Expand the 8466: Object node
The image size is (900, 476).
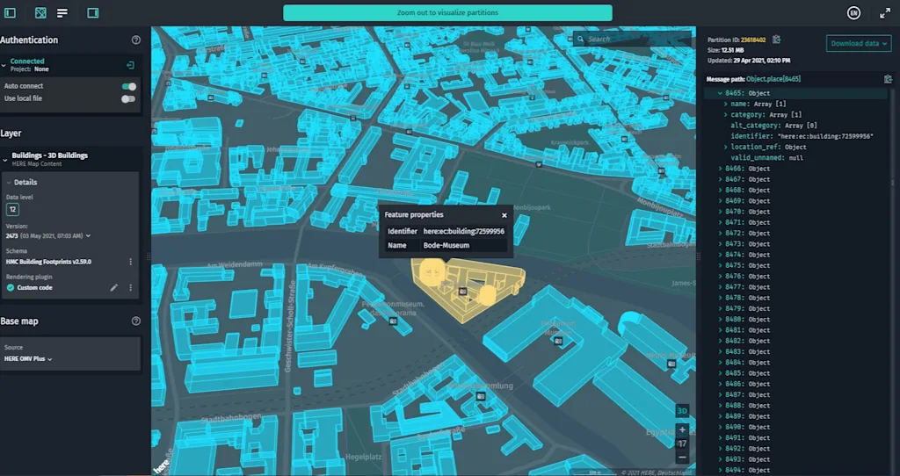pos(721,169)
